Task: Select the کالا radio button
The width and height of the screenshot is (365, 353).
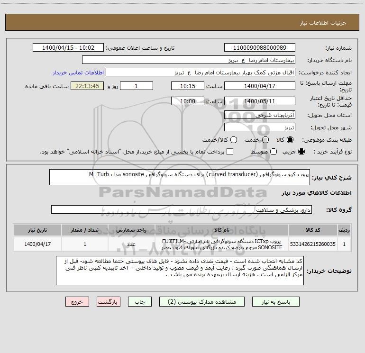Action: (x=290, y=140)
